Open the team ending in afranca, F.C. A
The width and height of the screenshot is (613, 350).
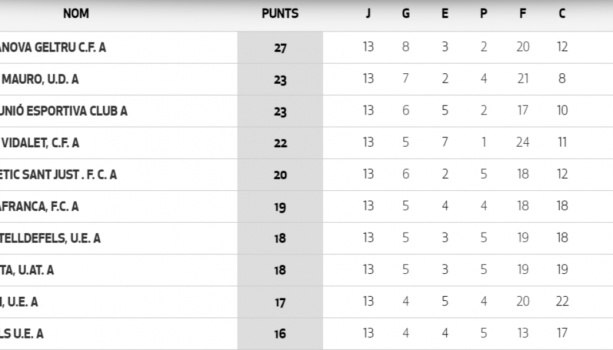coord(40,207)
